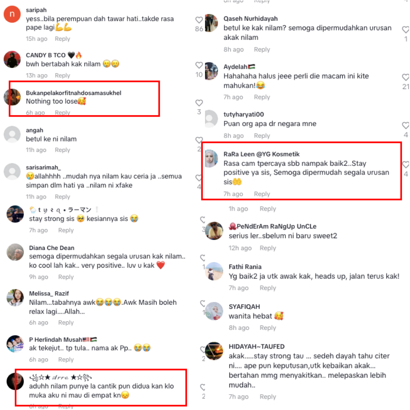The width and height of the screenshot is (410, 410).
Task: Tap heart icon showing 10 likes
Action: (x=199, y=65)
